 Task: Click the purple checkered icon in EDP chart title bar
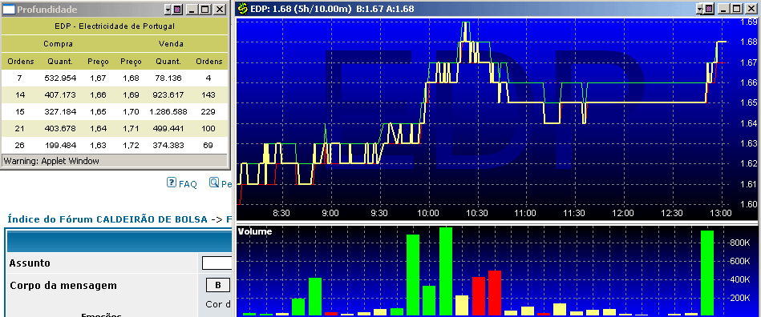pyautogui.click(x=709, y=9)
